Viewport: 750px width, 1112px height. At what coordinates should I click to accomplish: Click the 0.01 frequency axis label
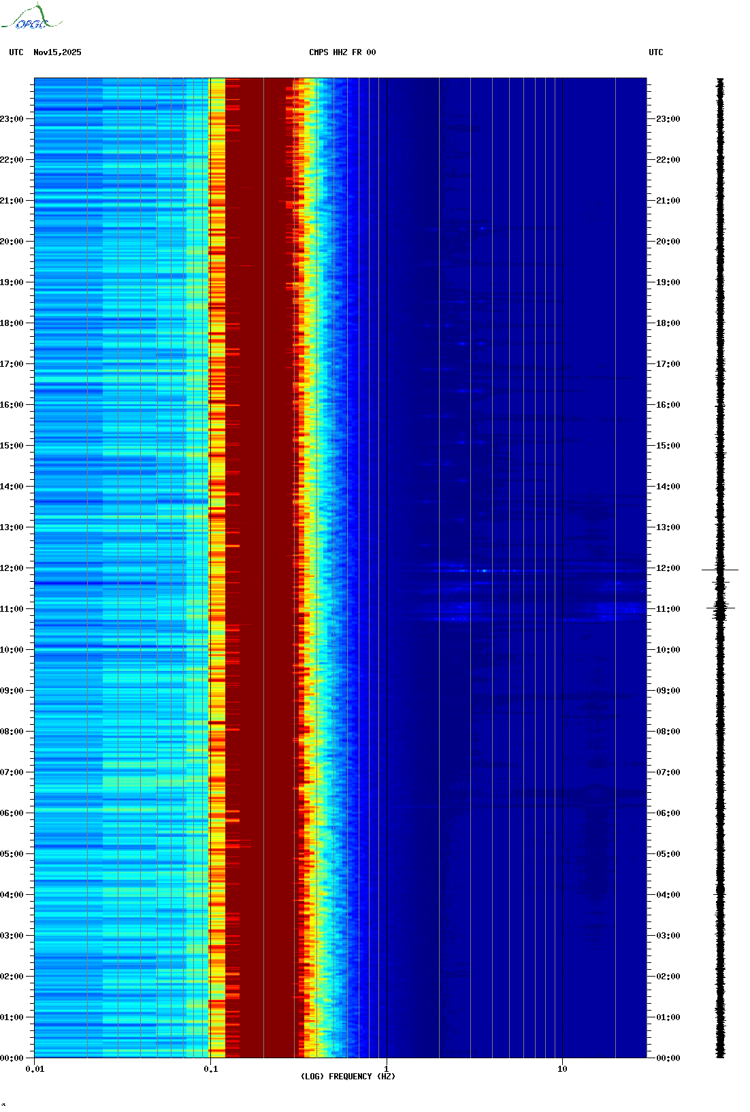point(35,1069)
